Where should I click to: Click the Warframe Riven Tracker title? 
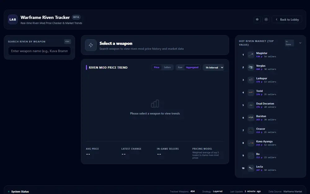(x=45, y=17)
